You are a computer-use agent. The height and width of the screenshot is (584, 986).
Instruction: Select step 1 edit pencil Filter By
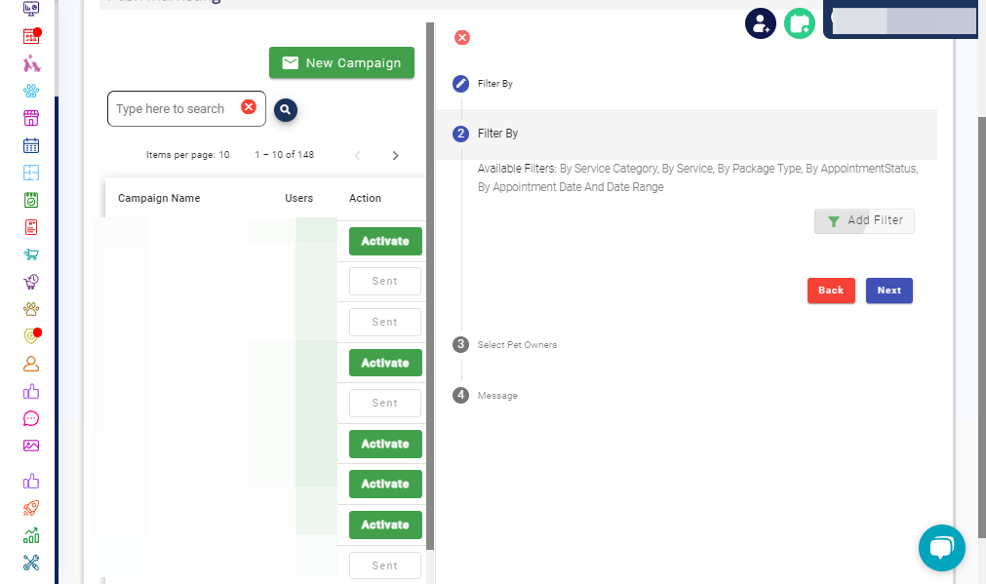[x=483, y=84]
